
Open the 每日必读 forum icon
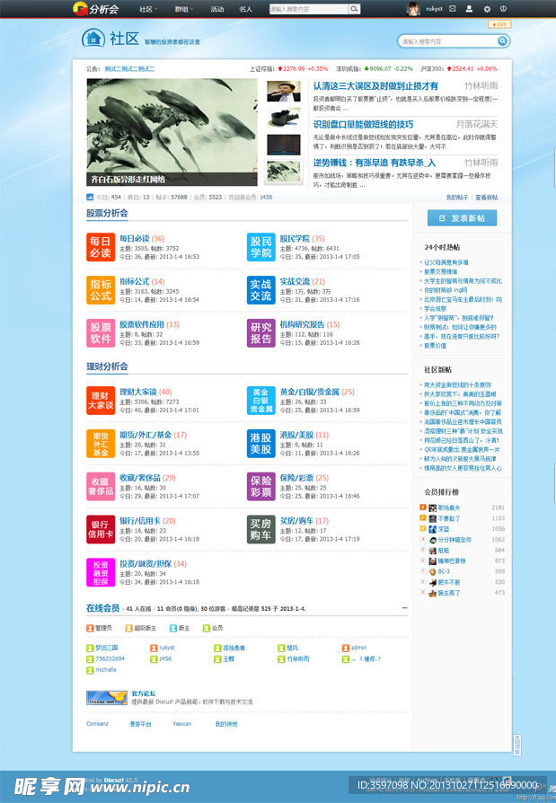(x=101, y=247)
